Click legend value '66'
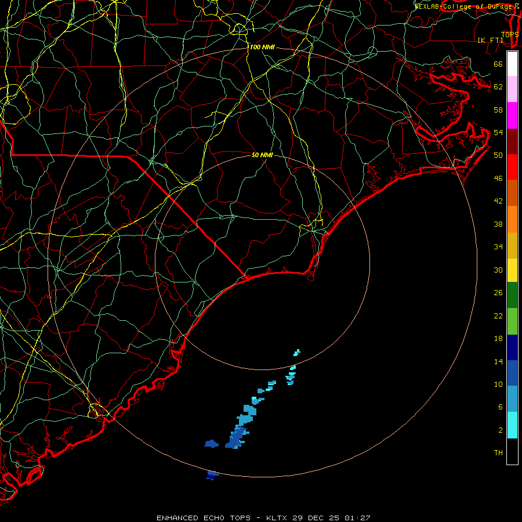 tap(498, 64)
